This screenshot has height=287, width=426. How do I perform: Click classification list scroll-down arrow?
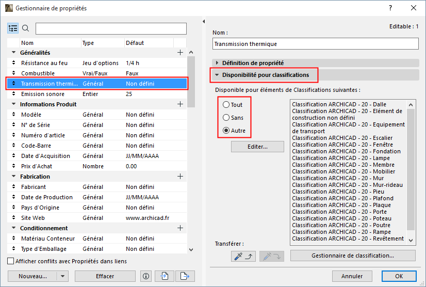coord(411,241)
